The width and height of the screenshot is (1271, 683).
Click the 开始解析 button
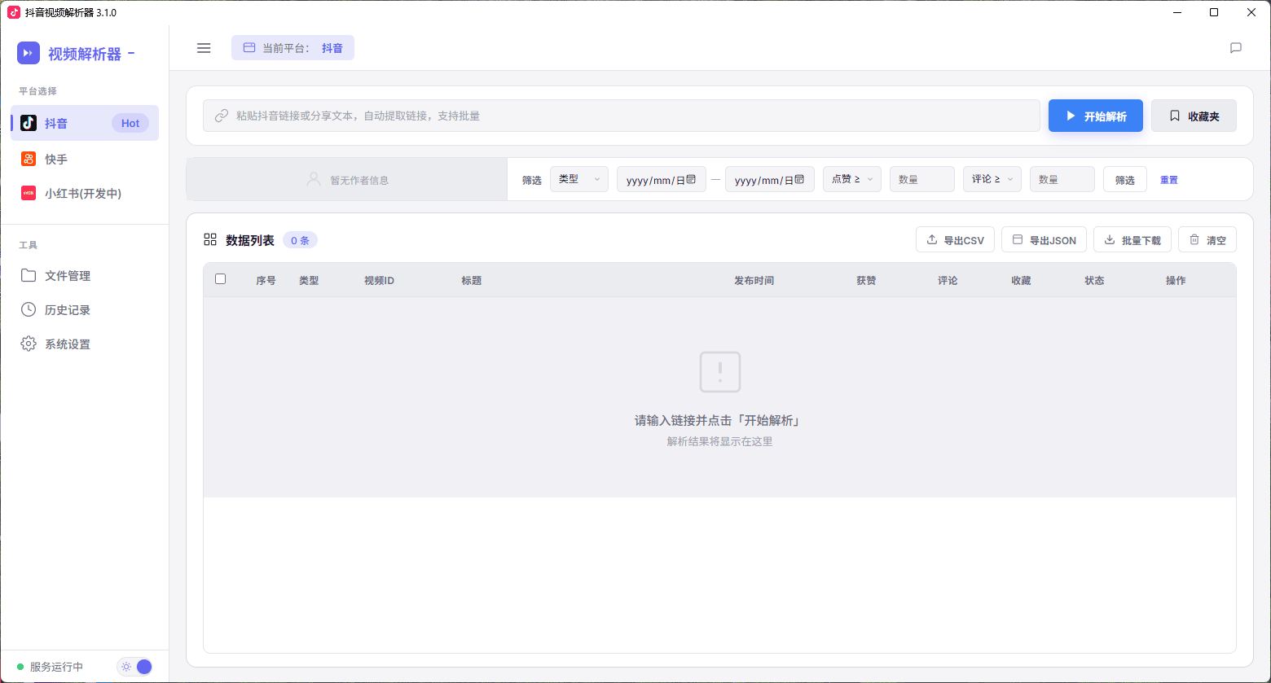point(1096,116)
